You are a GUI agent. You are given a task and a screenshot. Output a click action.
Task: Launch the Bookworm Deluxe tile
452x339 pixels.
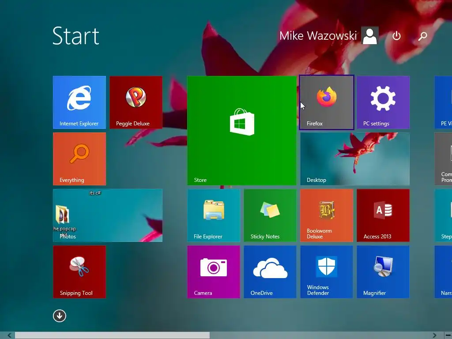coord(327,215)
